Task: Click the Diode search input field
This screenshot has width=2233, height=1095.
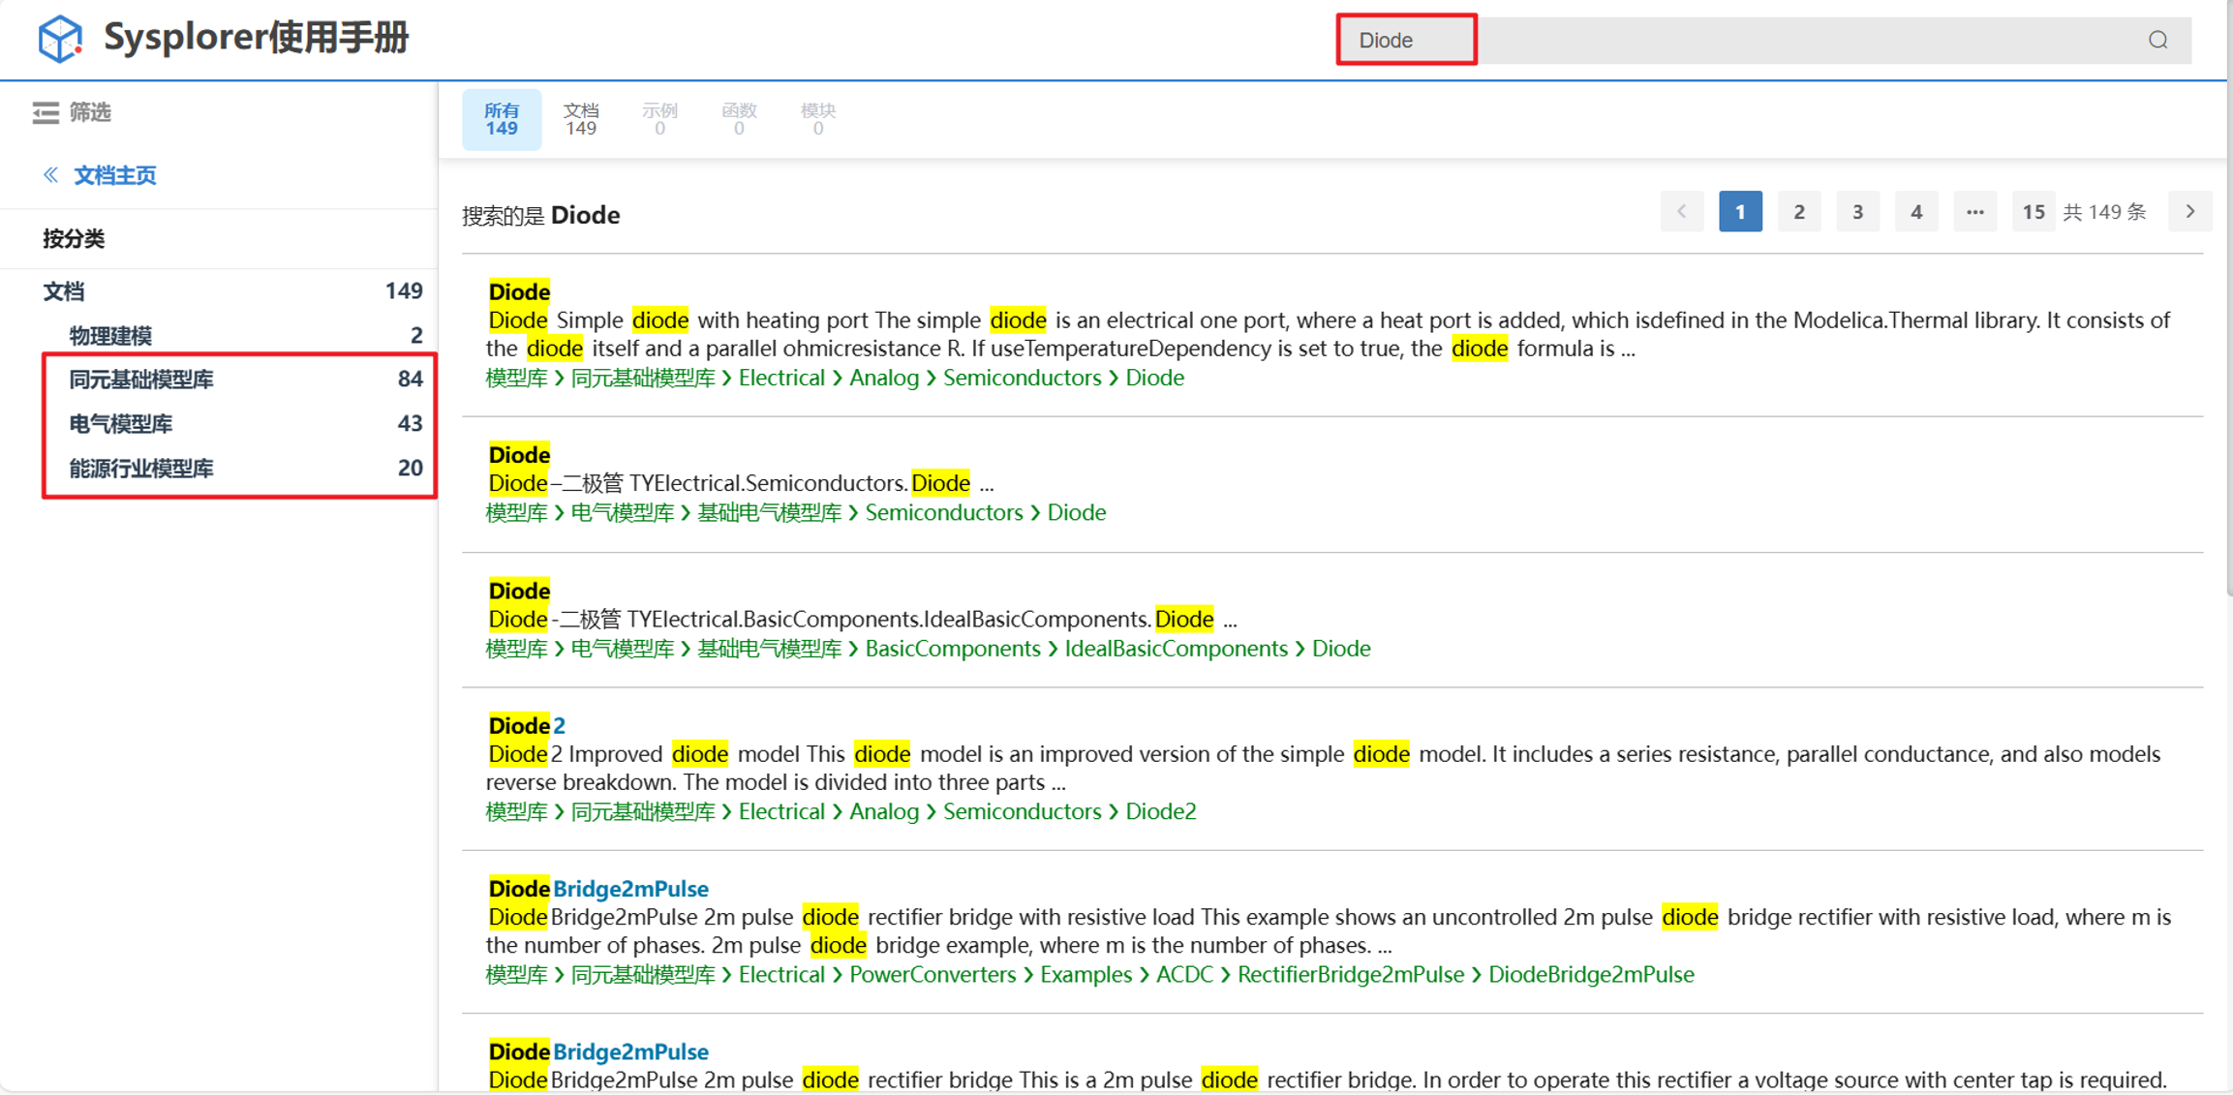Action: pos(1406,40)
